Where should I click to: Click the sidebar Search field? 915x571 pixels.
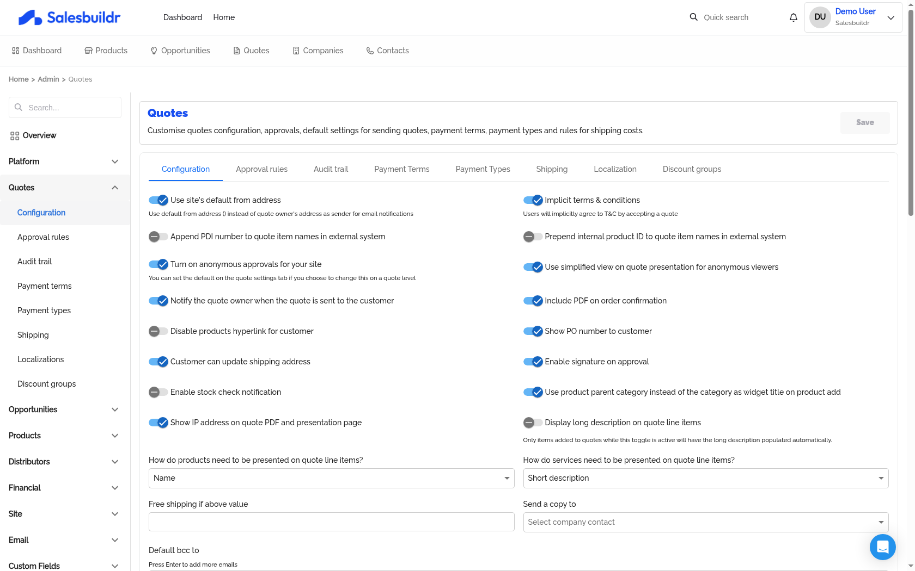tap(65, 108)
